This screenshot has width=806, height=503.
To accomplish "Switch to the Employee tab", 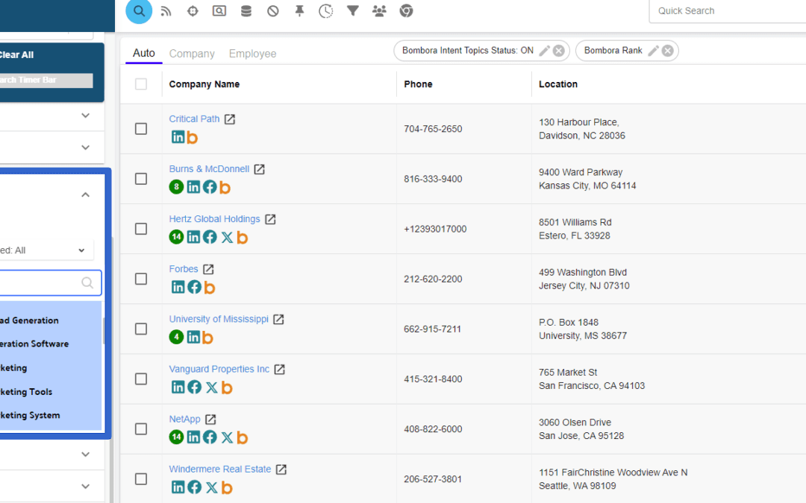I will (x=252, y=54).
